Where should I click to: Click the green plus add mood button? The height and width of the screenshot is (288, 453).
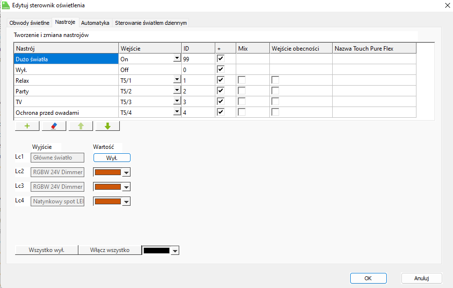pos(27,126)
